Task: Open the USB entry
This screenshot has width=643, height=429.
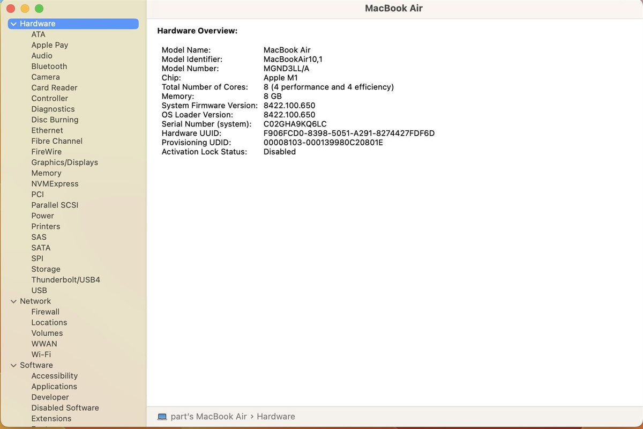Action: 39,291
